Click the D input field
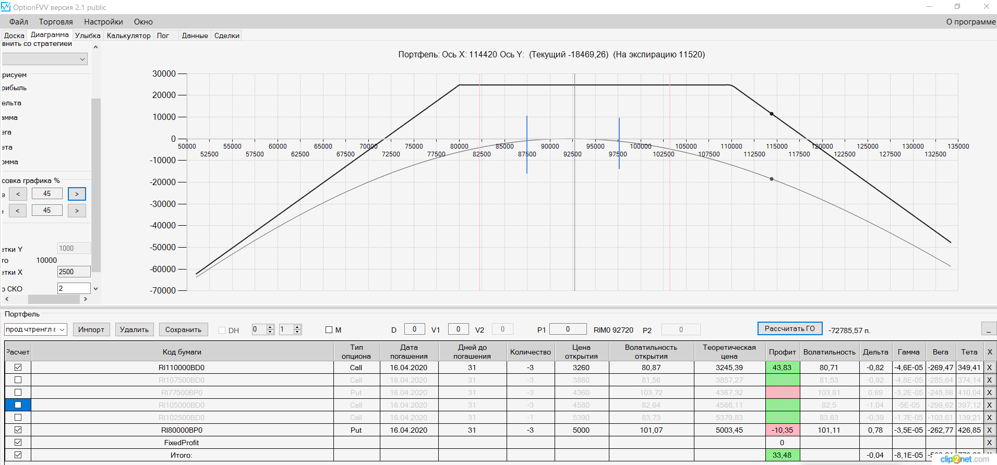This screenshot has width=997, height=465. [415, 329]
